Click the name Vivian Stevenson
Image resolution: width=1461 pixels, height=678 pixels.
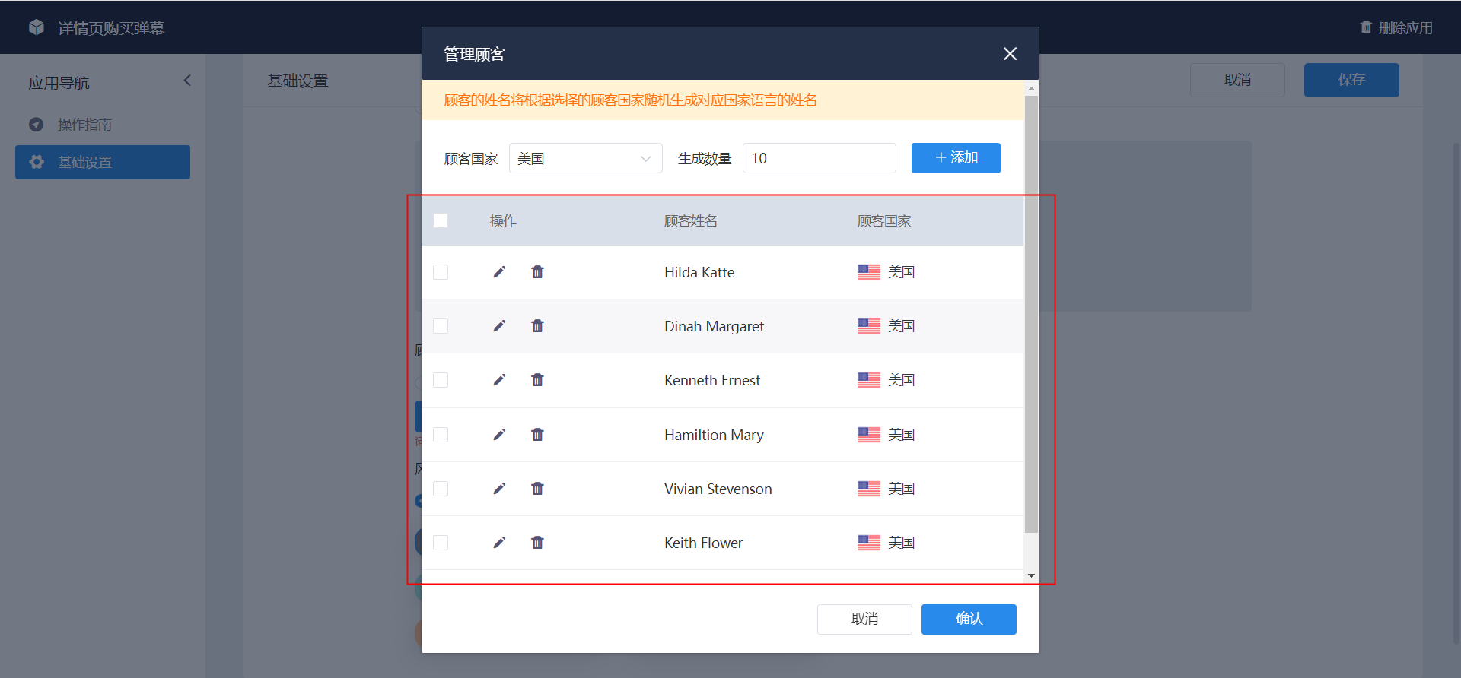718,489
